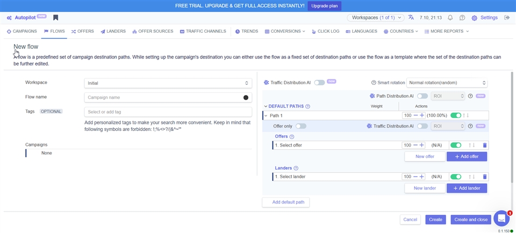Toggle the Offer only switch

pyautogui.click(x=300, y=126)
